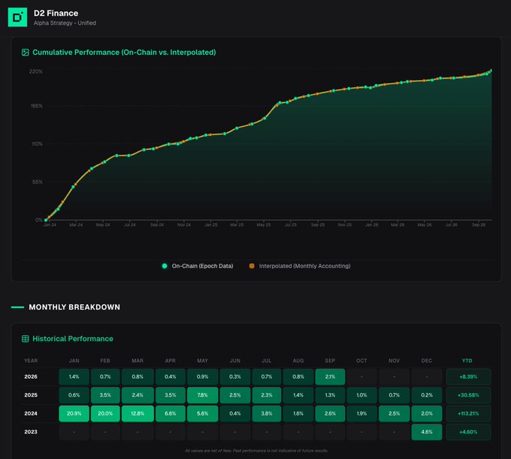Image resolution: width=511 pixels, height=459 pixels.
Task: Click the 2026 row label
Action: coord(31,376)
